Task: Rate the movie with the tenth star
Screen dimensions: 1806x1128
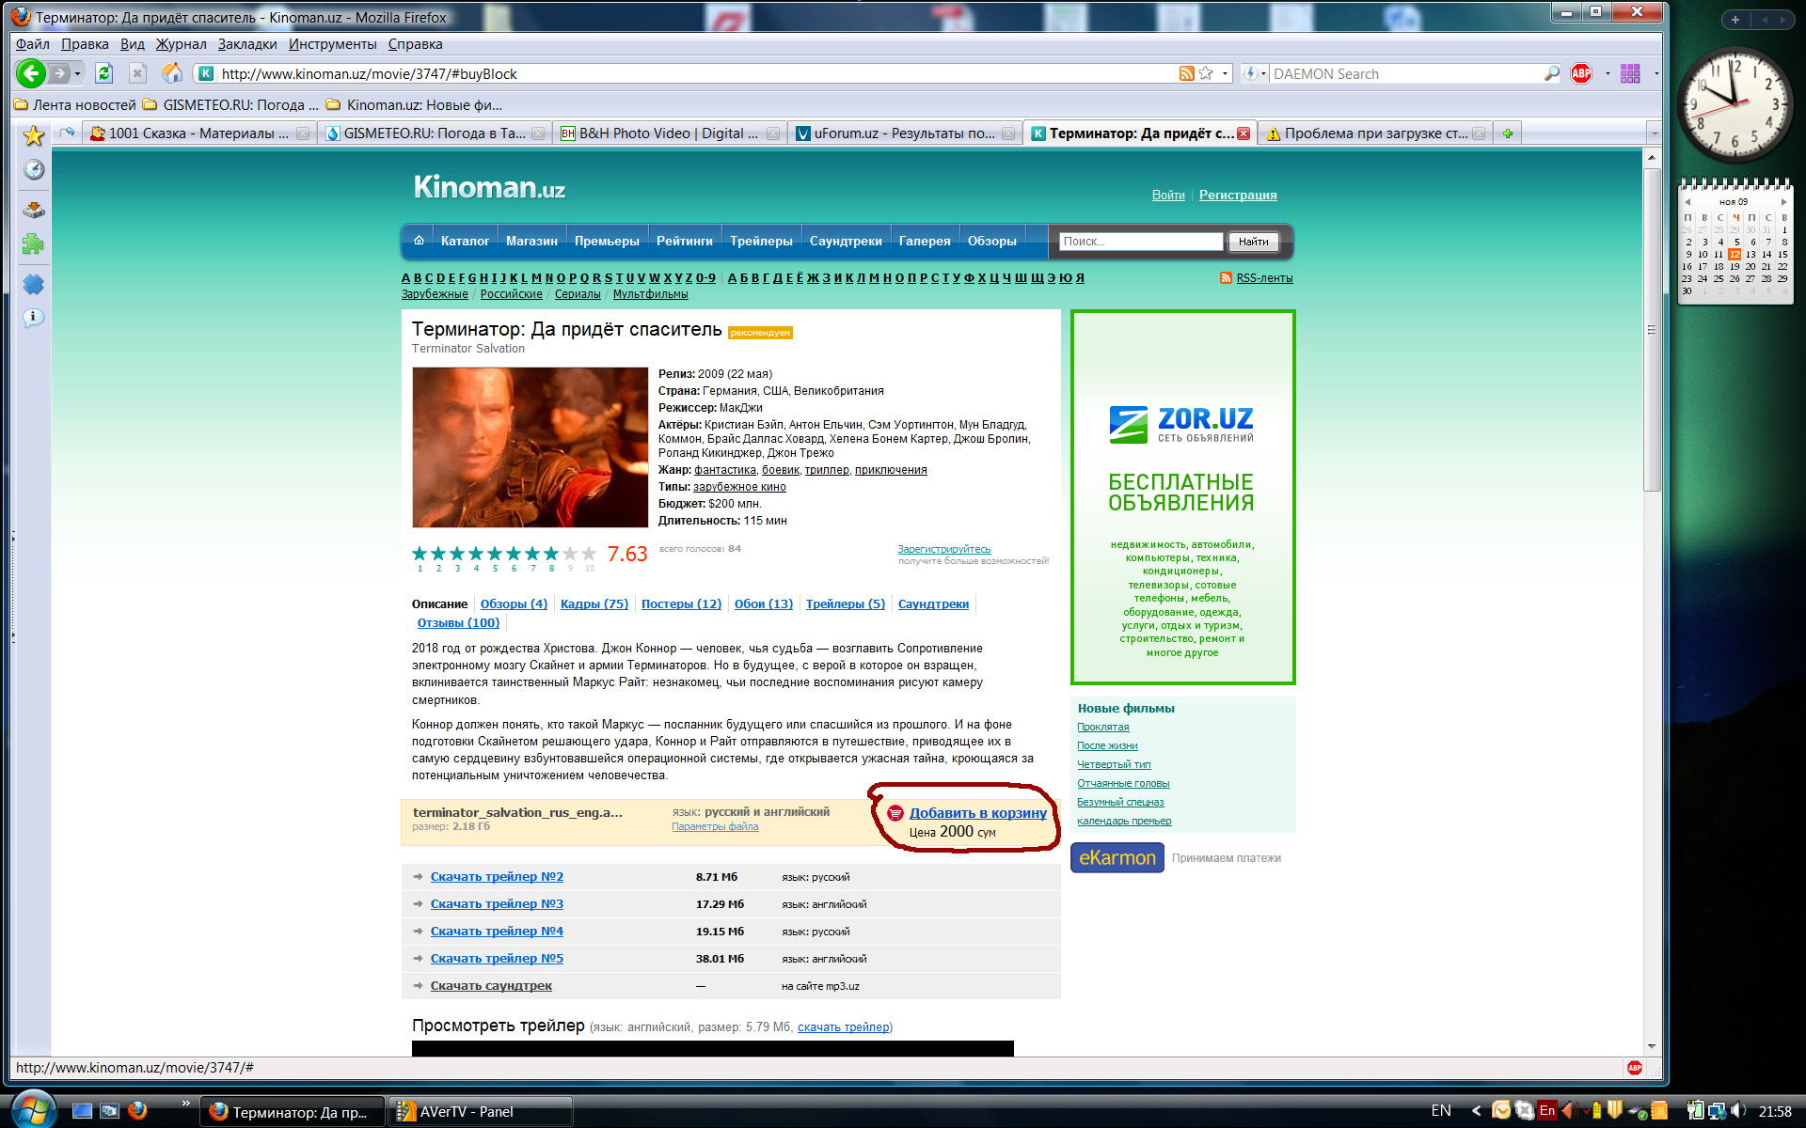Action: coord(589,554)
